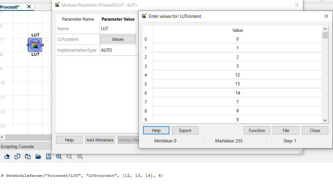This screenshot has width=333, height=184.
Task: Open console log document icon
Action: [48, 156]
